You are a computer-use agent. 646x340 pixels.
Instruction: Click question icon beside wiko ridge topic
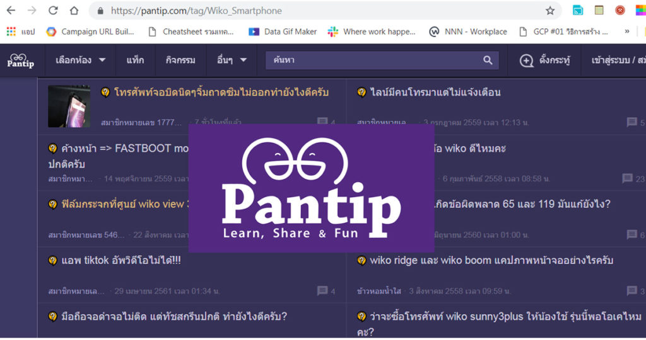(x=361, y=261)
